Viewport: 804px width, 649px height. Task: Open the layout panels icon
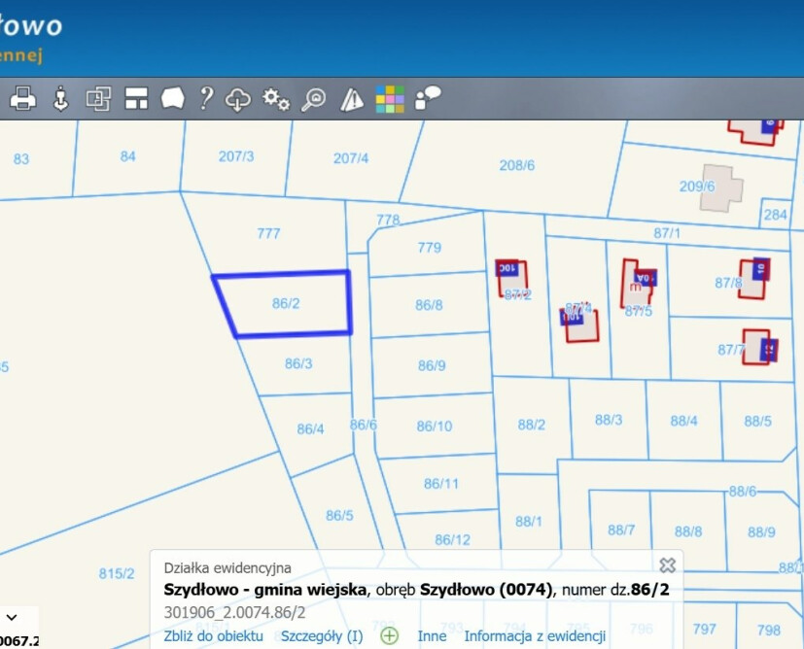tap(136, 98)
